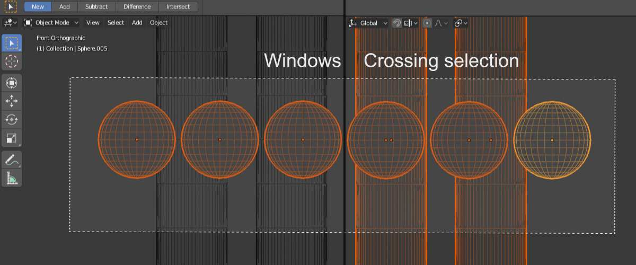Set selection mode to Intersect
The image size is (636, 265).
point(178,7)
